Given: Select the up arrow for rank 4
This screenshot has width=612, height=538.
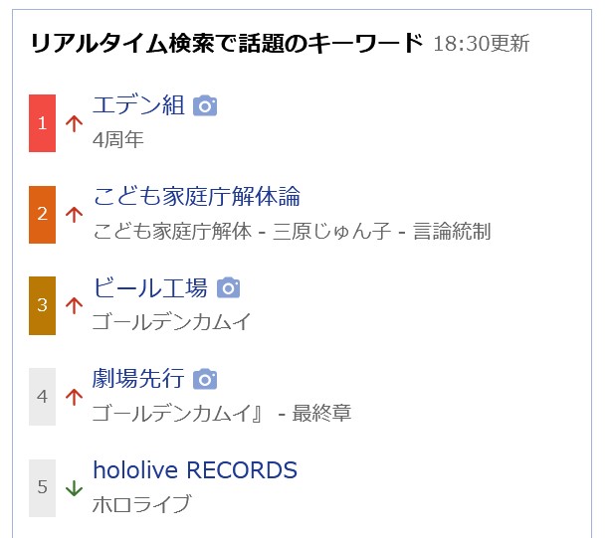Looking at the screenshot, I should 74,397.
